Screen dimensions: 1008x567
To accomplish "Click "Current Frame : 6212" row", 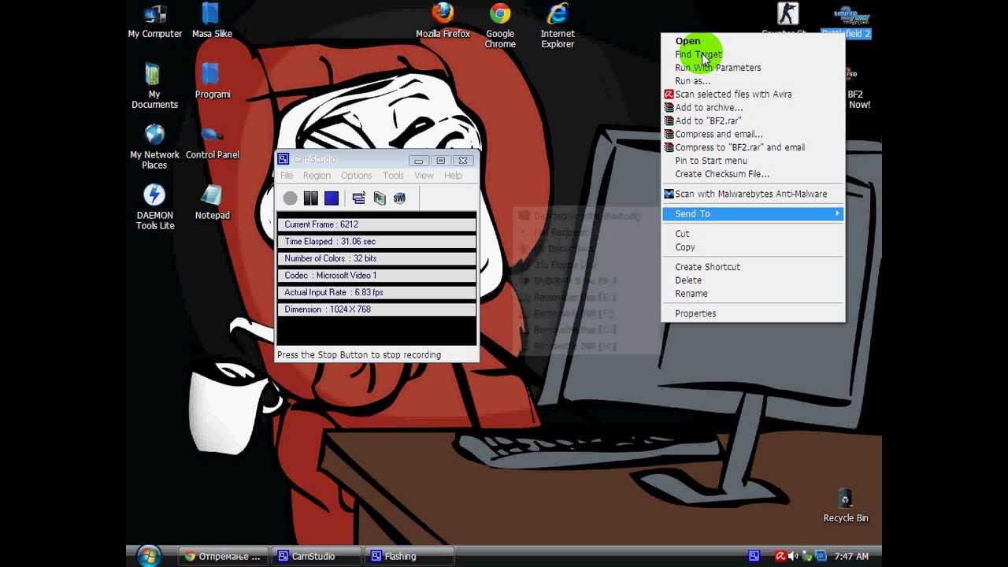I will pyautogui.click(x=376, y=224).
